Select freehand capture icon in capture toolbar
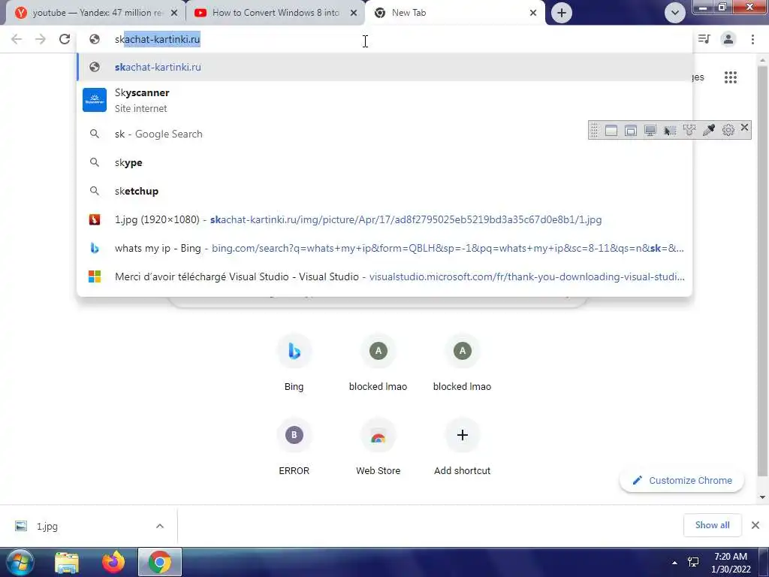This screenshot has width=769, height=577. 689,130
